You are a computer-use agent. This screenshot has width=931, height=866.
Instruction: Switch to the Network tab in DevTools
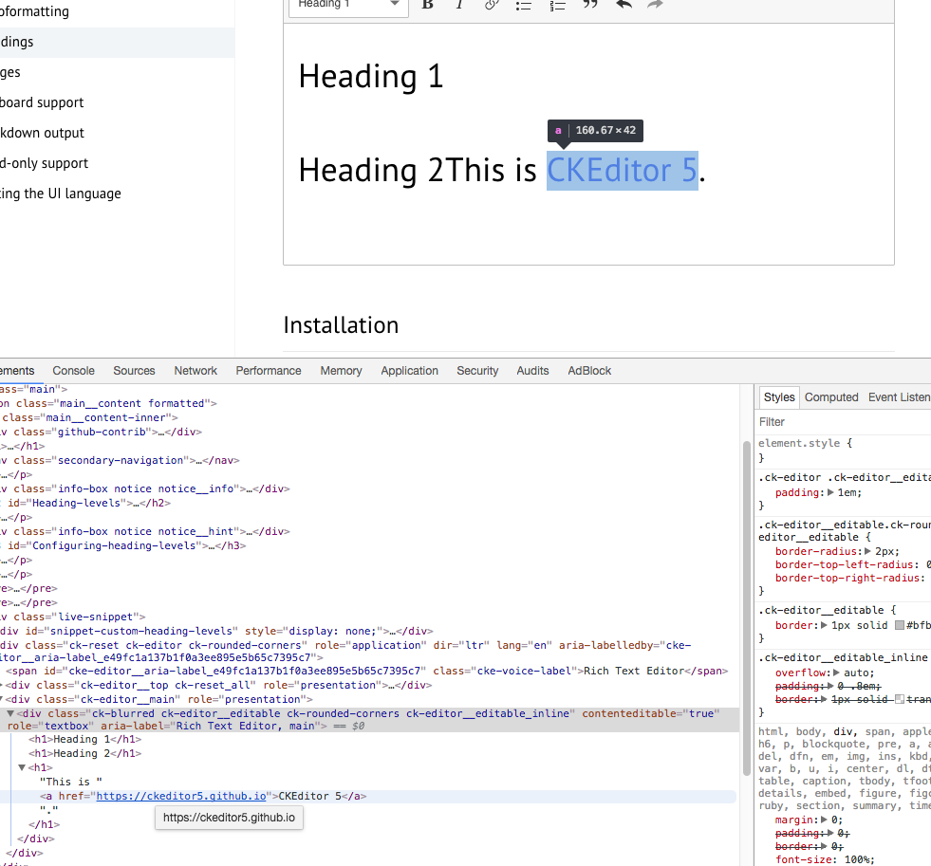pyautogui.click(x=195, y=370)
